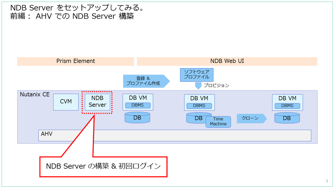This screenshot has width=334, height=188.
Task: Click slide page number 1
Action: pos(327,181)
